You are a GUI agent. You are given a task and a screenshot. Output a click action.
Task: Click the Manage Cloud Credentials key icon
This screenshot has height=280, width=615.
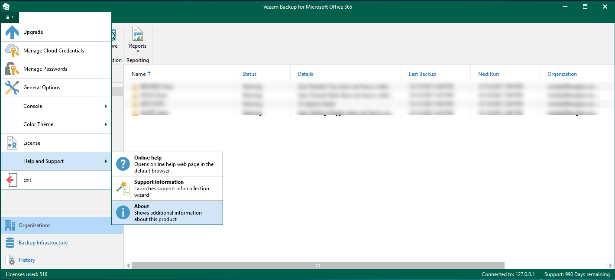click(12, 51)
